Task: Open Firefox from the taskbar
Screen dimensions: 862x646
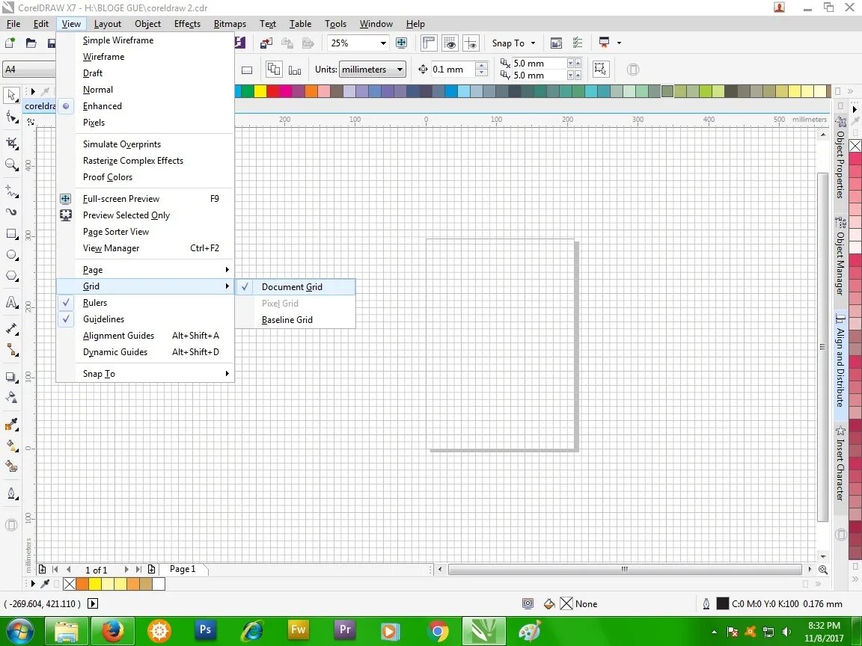Action: [x=112, y=630]
